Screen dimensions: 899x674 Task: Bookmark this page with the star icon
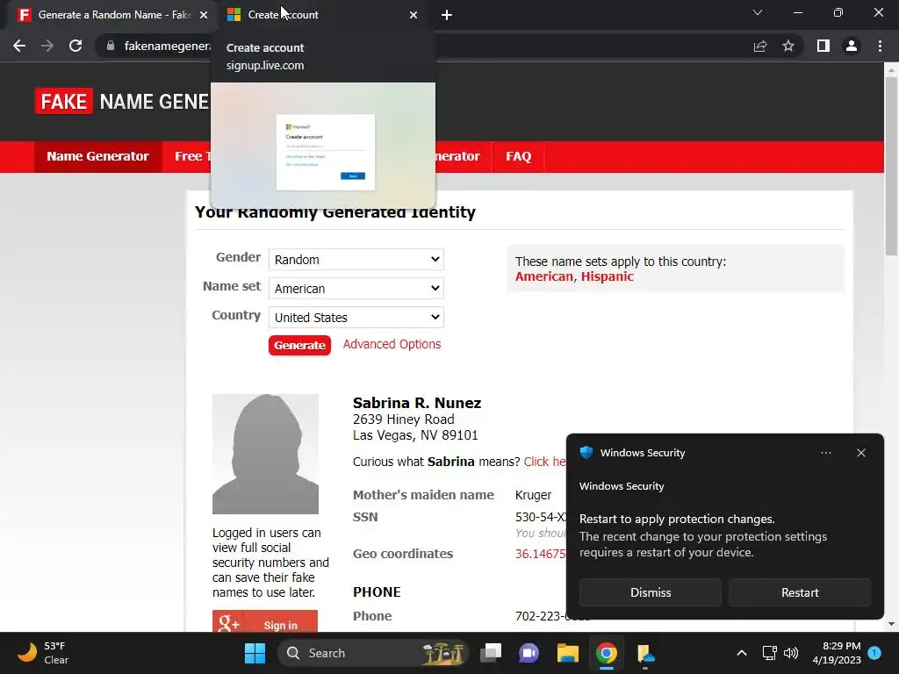[788, 46]
